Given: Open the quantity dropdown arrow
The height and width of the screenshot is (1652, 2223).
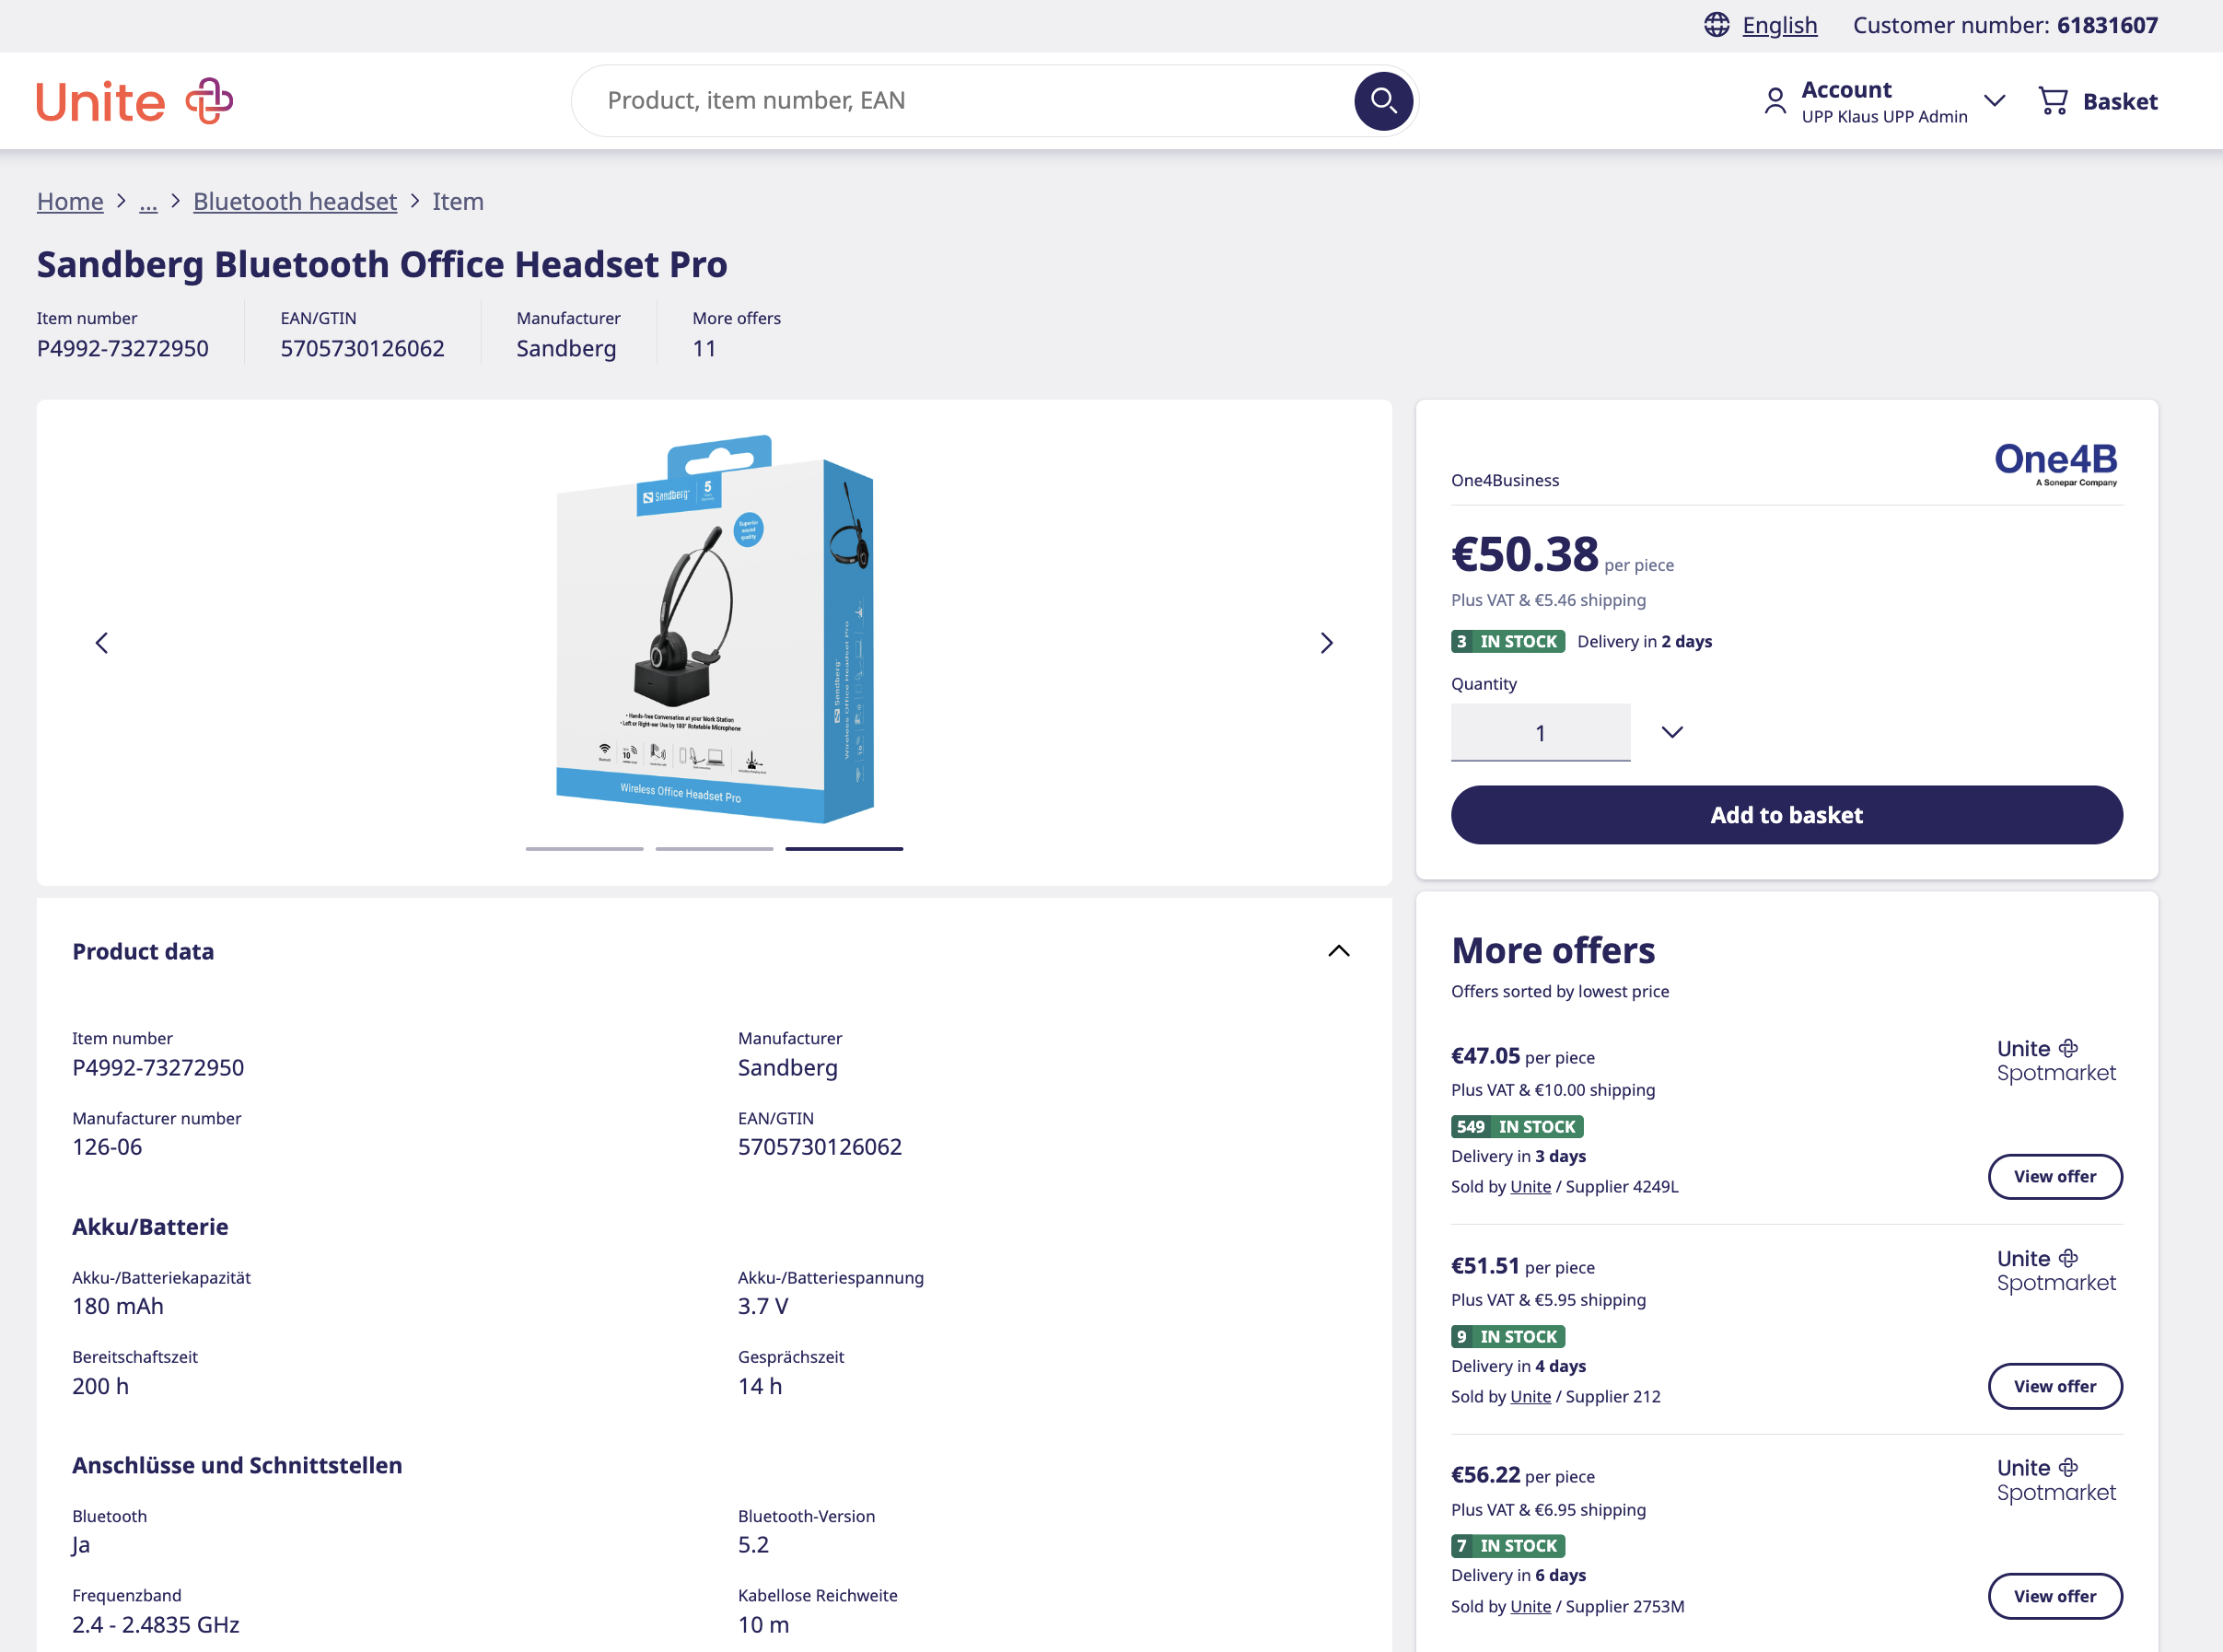Looking at the screenshot, I should [1672, 732].
